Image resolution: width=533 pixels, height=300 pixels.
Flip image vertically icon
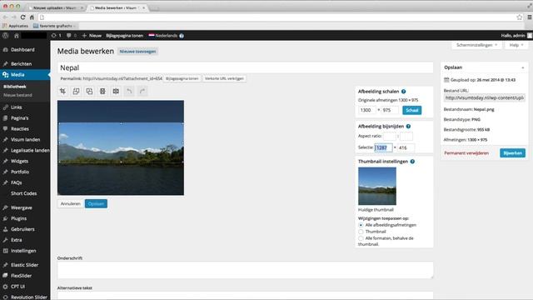[102, 91]
